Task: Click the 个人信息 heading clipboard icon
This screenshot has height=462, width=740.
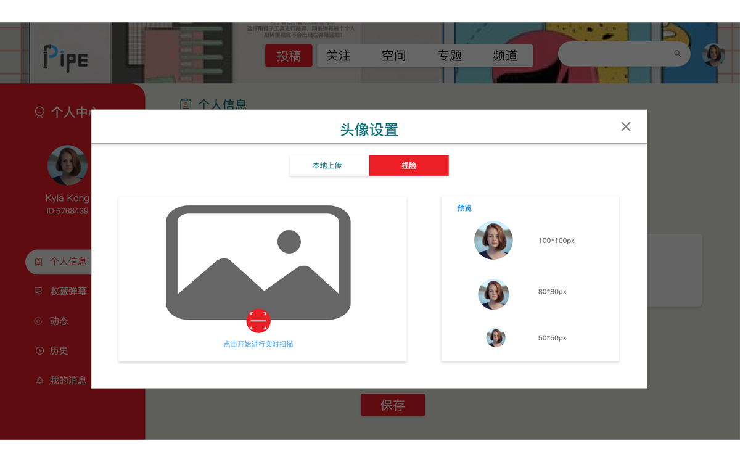Action: click(186, 105)
